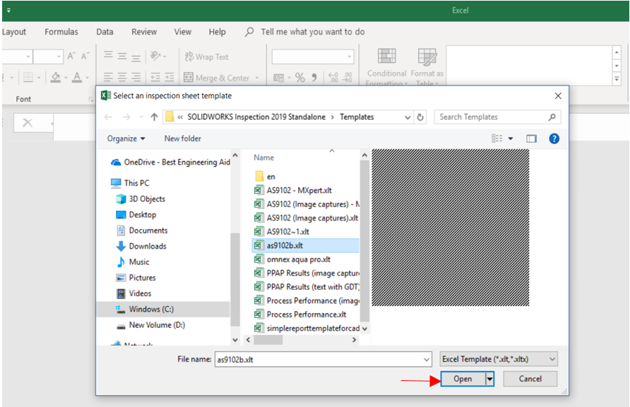Open 3D Objects folder

141,199
